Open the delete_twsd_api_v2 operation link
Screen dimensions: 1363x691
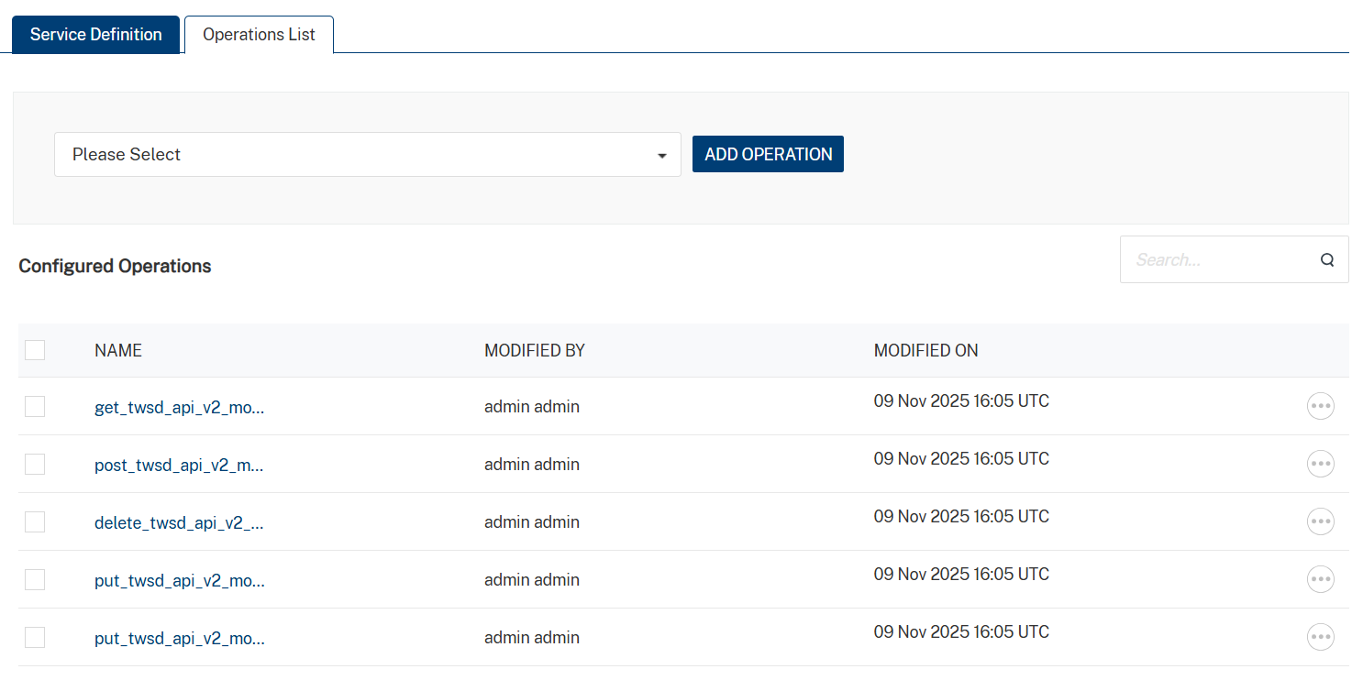click(x=179, y=522)
